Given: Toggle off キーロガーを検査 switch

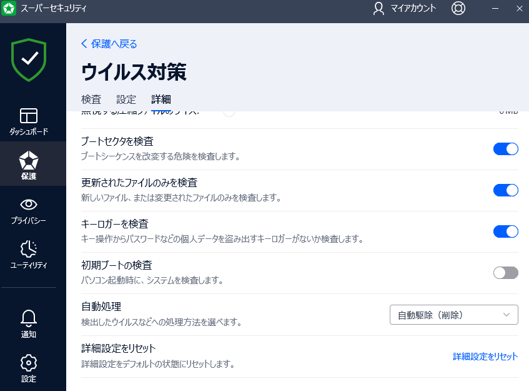Looking at the screenshot, I should coord(505,231).
